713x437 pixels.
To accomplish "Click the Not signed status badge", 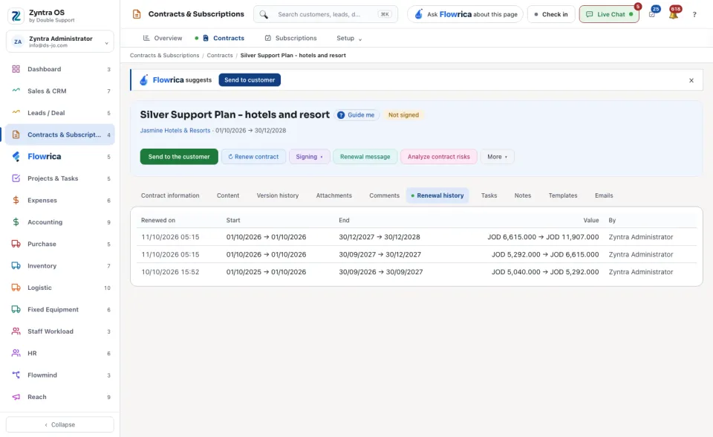I will 403,114.
